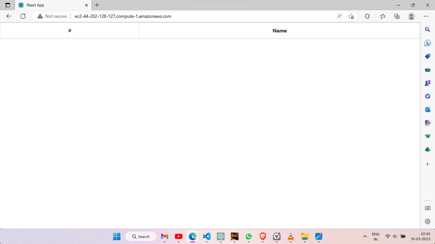Open the Shopping panel in the sidebar
435x244 pixels.
(428, 56)
